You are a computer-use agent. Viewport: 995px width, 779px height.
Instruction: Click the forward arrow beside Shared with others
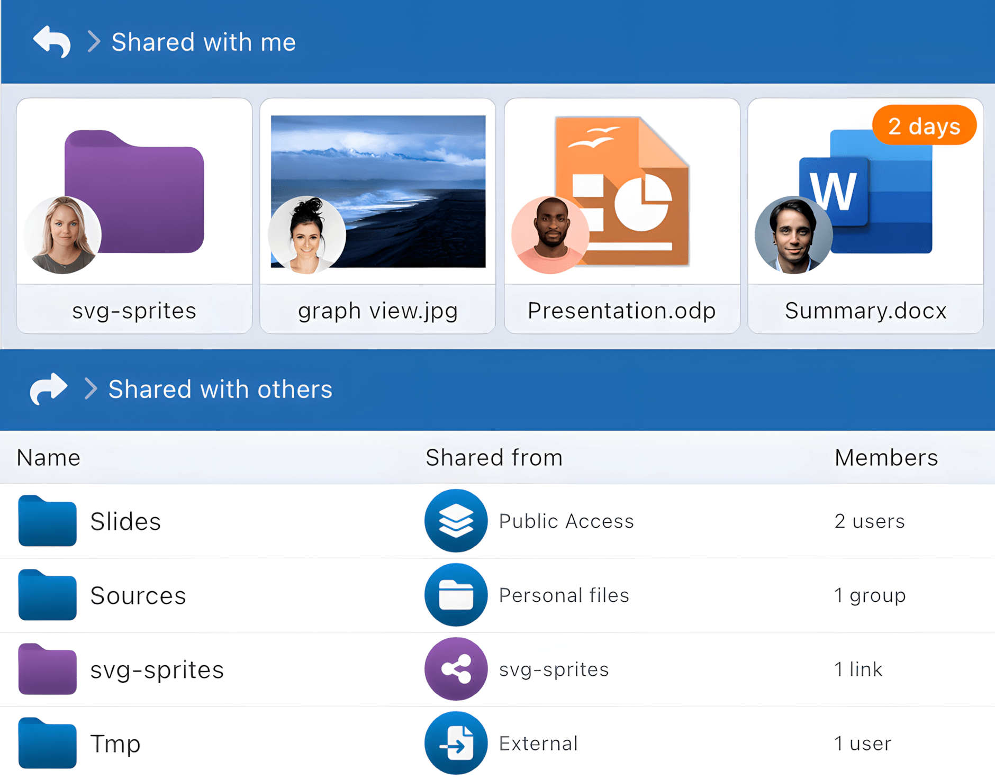[x=49, y=389]
